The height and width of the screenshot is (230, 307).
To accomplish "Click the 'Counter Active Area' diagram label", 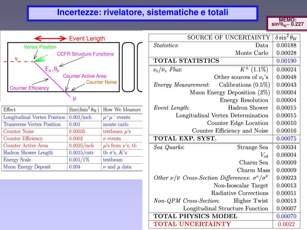I will click(x=85, y=76).
